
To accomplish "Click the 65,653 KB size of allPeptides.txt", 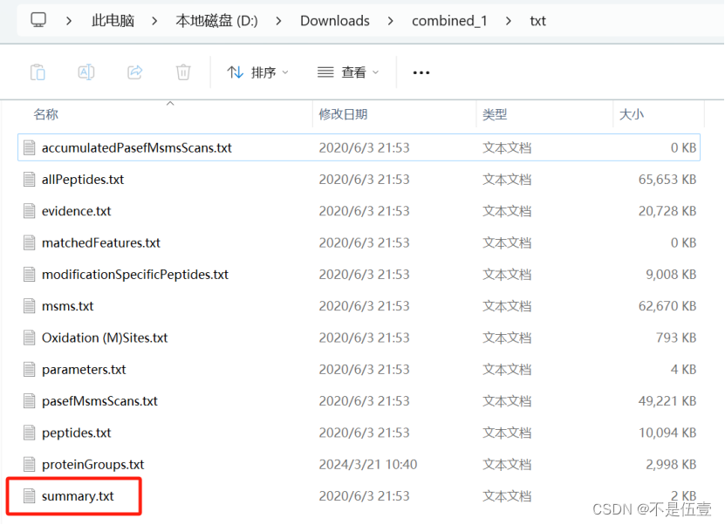I will coord(667,180).
